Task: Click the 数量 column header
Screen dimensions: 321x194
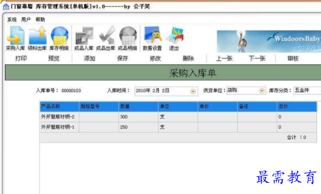Action: (x=139, y=107)
